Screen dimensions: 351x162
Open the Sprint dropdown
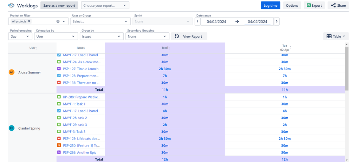click(x=163, y=21)
